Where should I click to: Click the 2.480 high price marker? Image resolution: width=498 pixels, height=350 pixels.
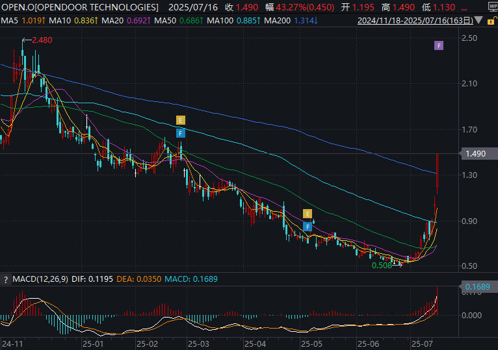point(41,40)
